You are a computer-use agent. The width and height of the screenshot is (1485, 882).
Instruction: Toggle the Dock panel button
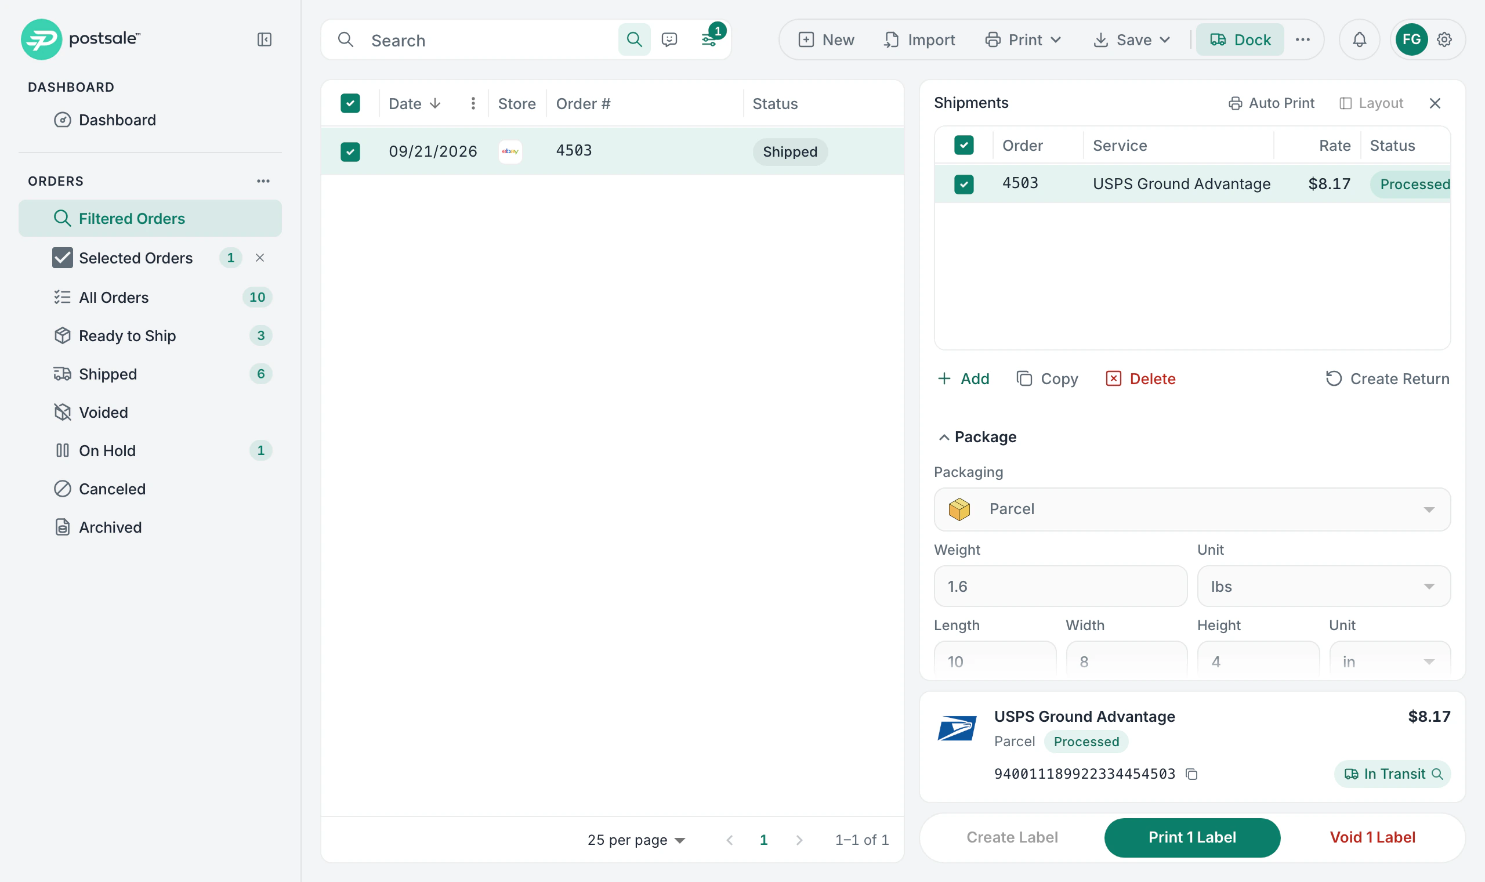1240,40
